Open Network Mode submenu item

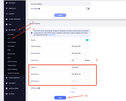[12, 65]
